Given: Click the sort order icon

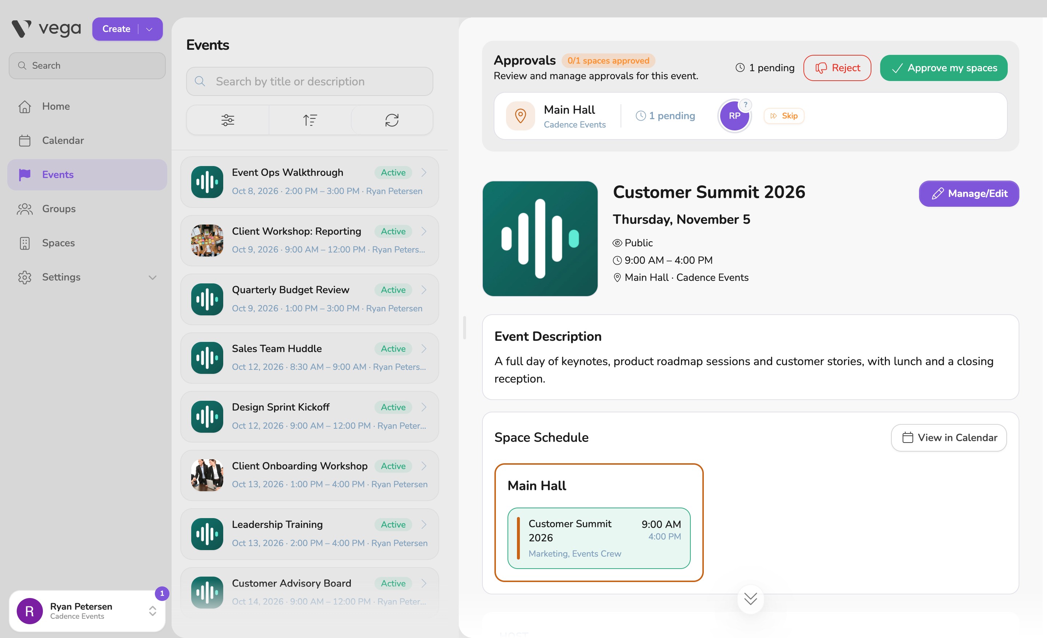Looking at the screenshot, I should (310, 120).
